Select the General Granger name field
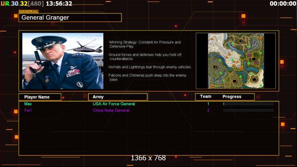 point(70,18)
